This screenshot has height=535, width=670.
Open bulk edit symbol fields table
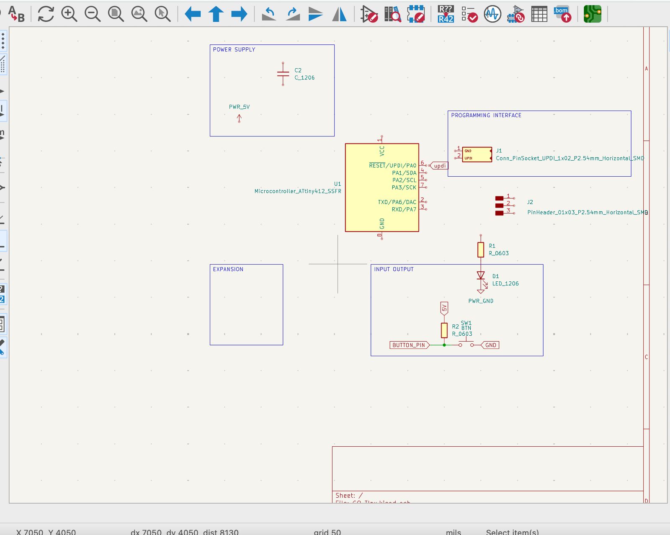click(x=539, y=14)
